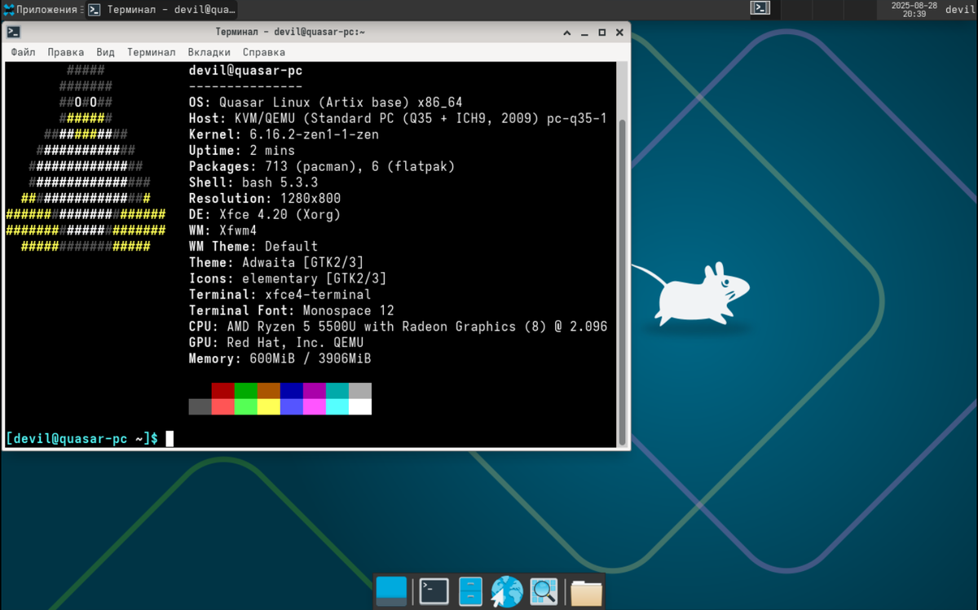Open Application Finder magnifier icon in dock
The height and width of the screenshot is (610, 978).
pos(543,591)
